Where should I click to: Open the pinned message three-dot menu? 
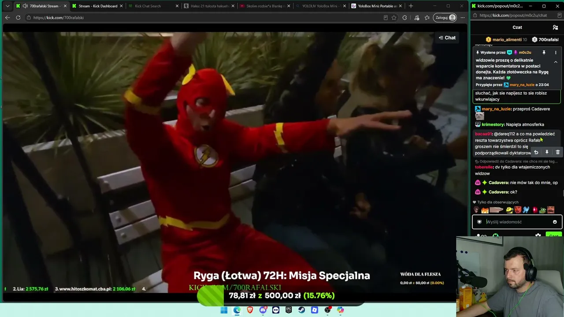coord(556,53)
